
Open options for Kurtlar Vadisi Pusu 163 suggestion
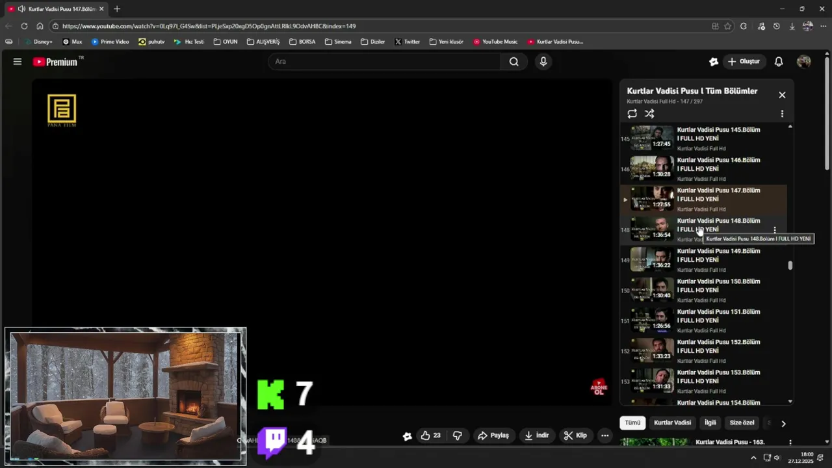pos(790,442)
